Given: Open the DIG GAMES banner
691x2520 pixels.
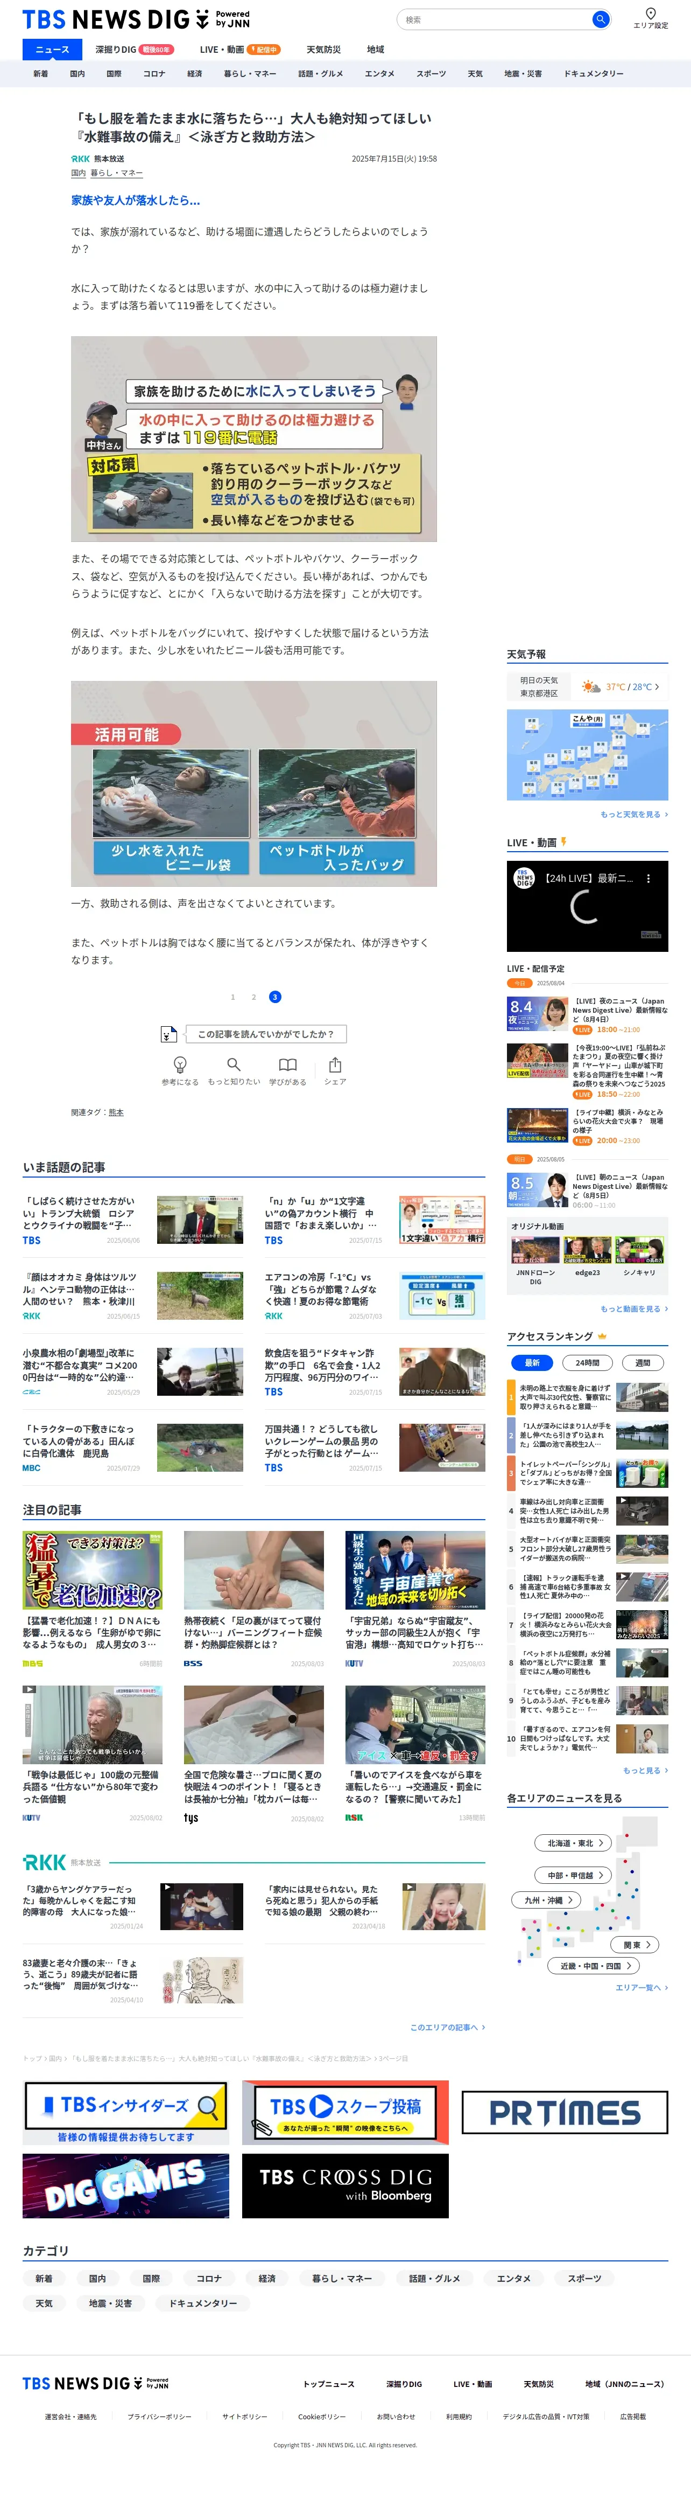Looking at the screenshot, I should [125, 2185].
